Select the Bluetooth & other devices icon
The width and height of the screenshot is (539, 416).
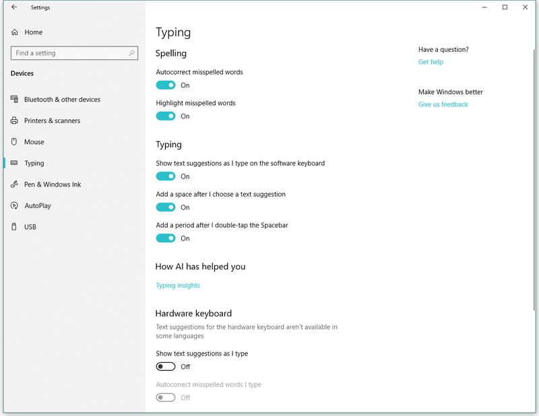[14, 99]
